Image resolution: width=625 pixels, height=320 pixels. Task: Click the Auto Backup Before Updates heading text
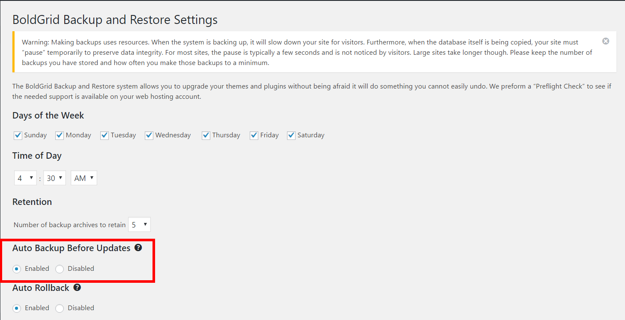point(71,248)
